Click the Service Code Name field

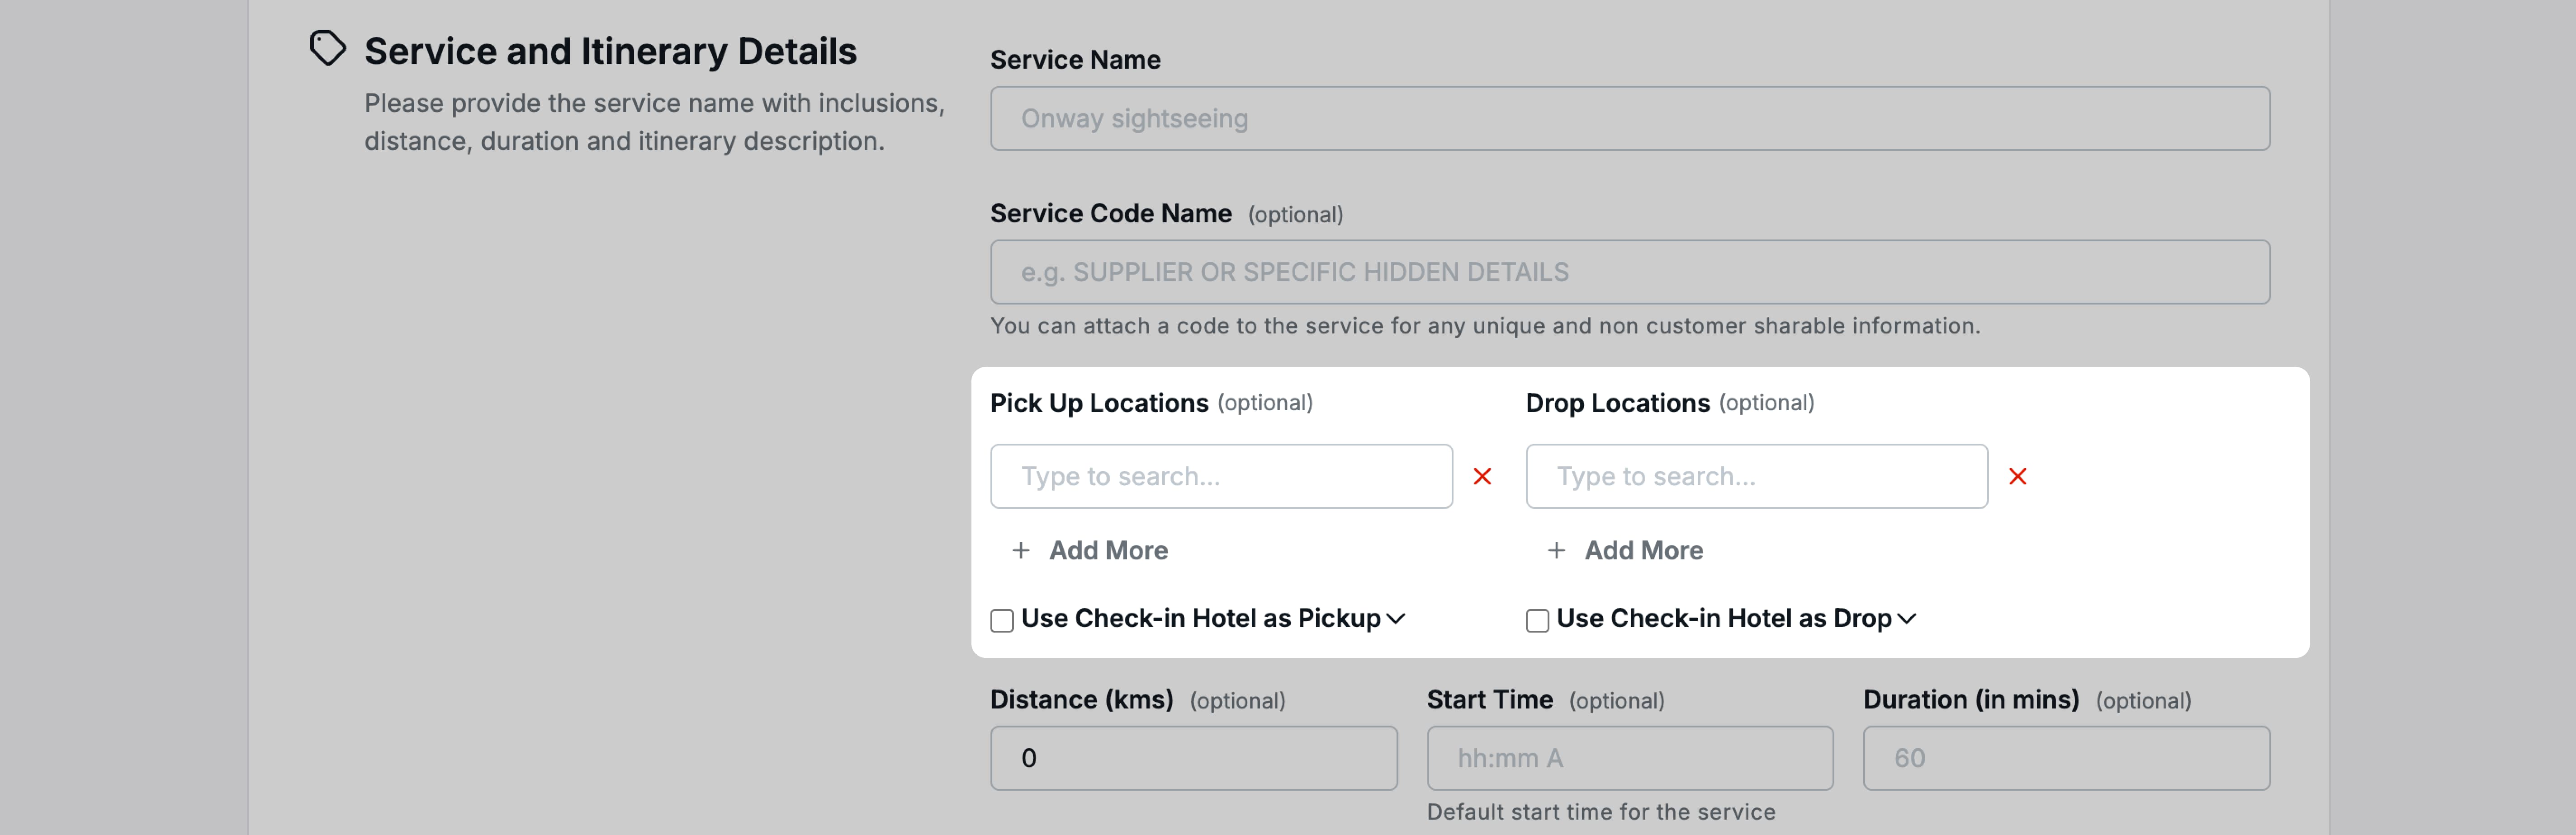1629,272
